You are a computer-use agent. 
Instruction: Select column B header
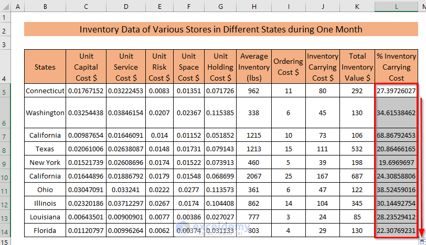(x=45, y=6)
